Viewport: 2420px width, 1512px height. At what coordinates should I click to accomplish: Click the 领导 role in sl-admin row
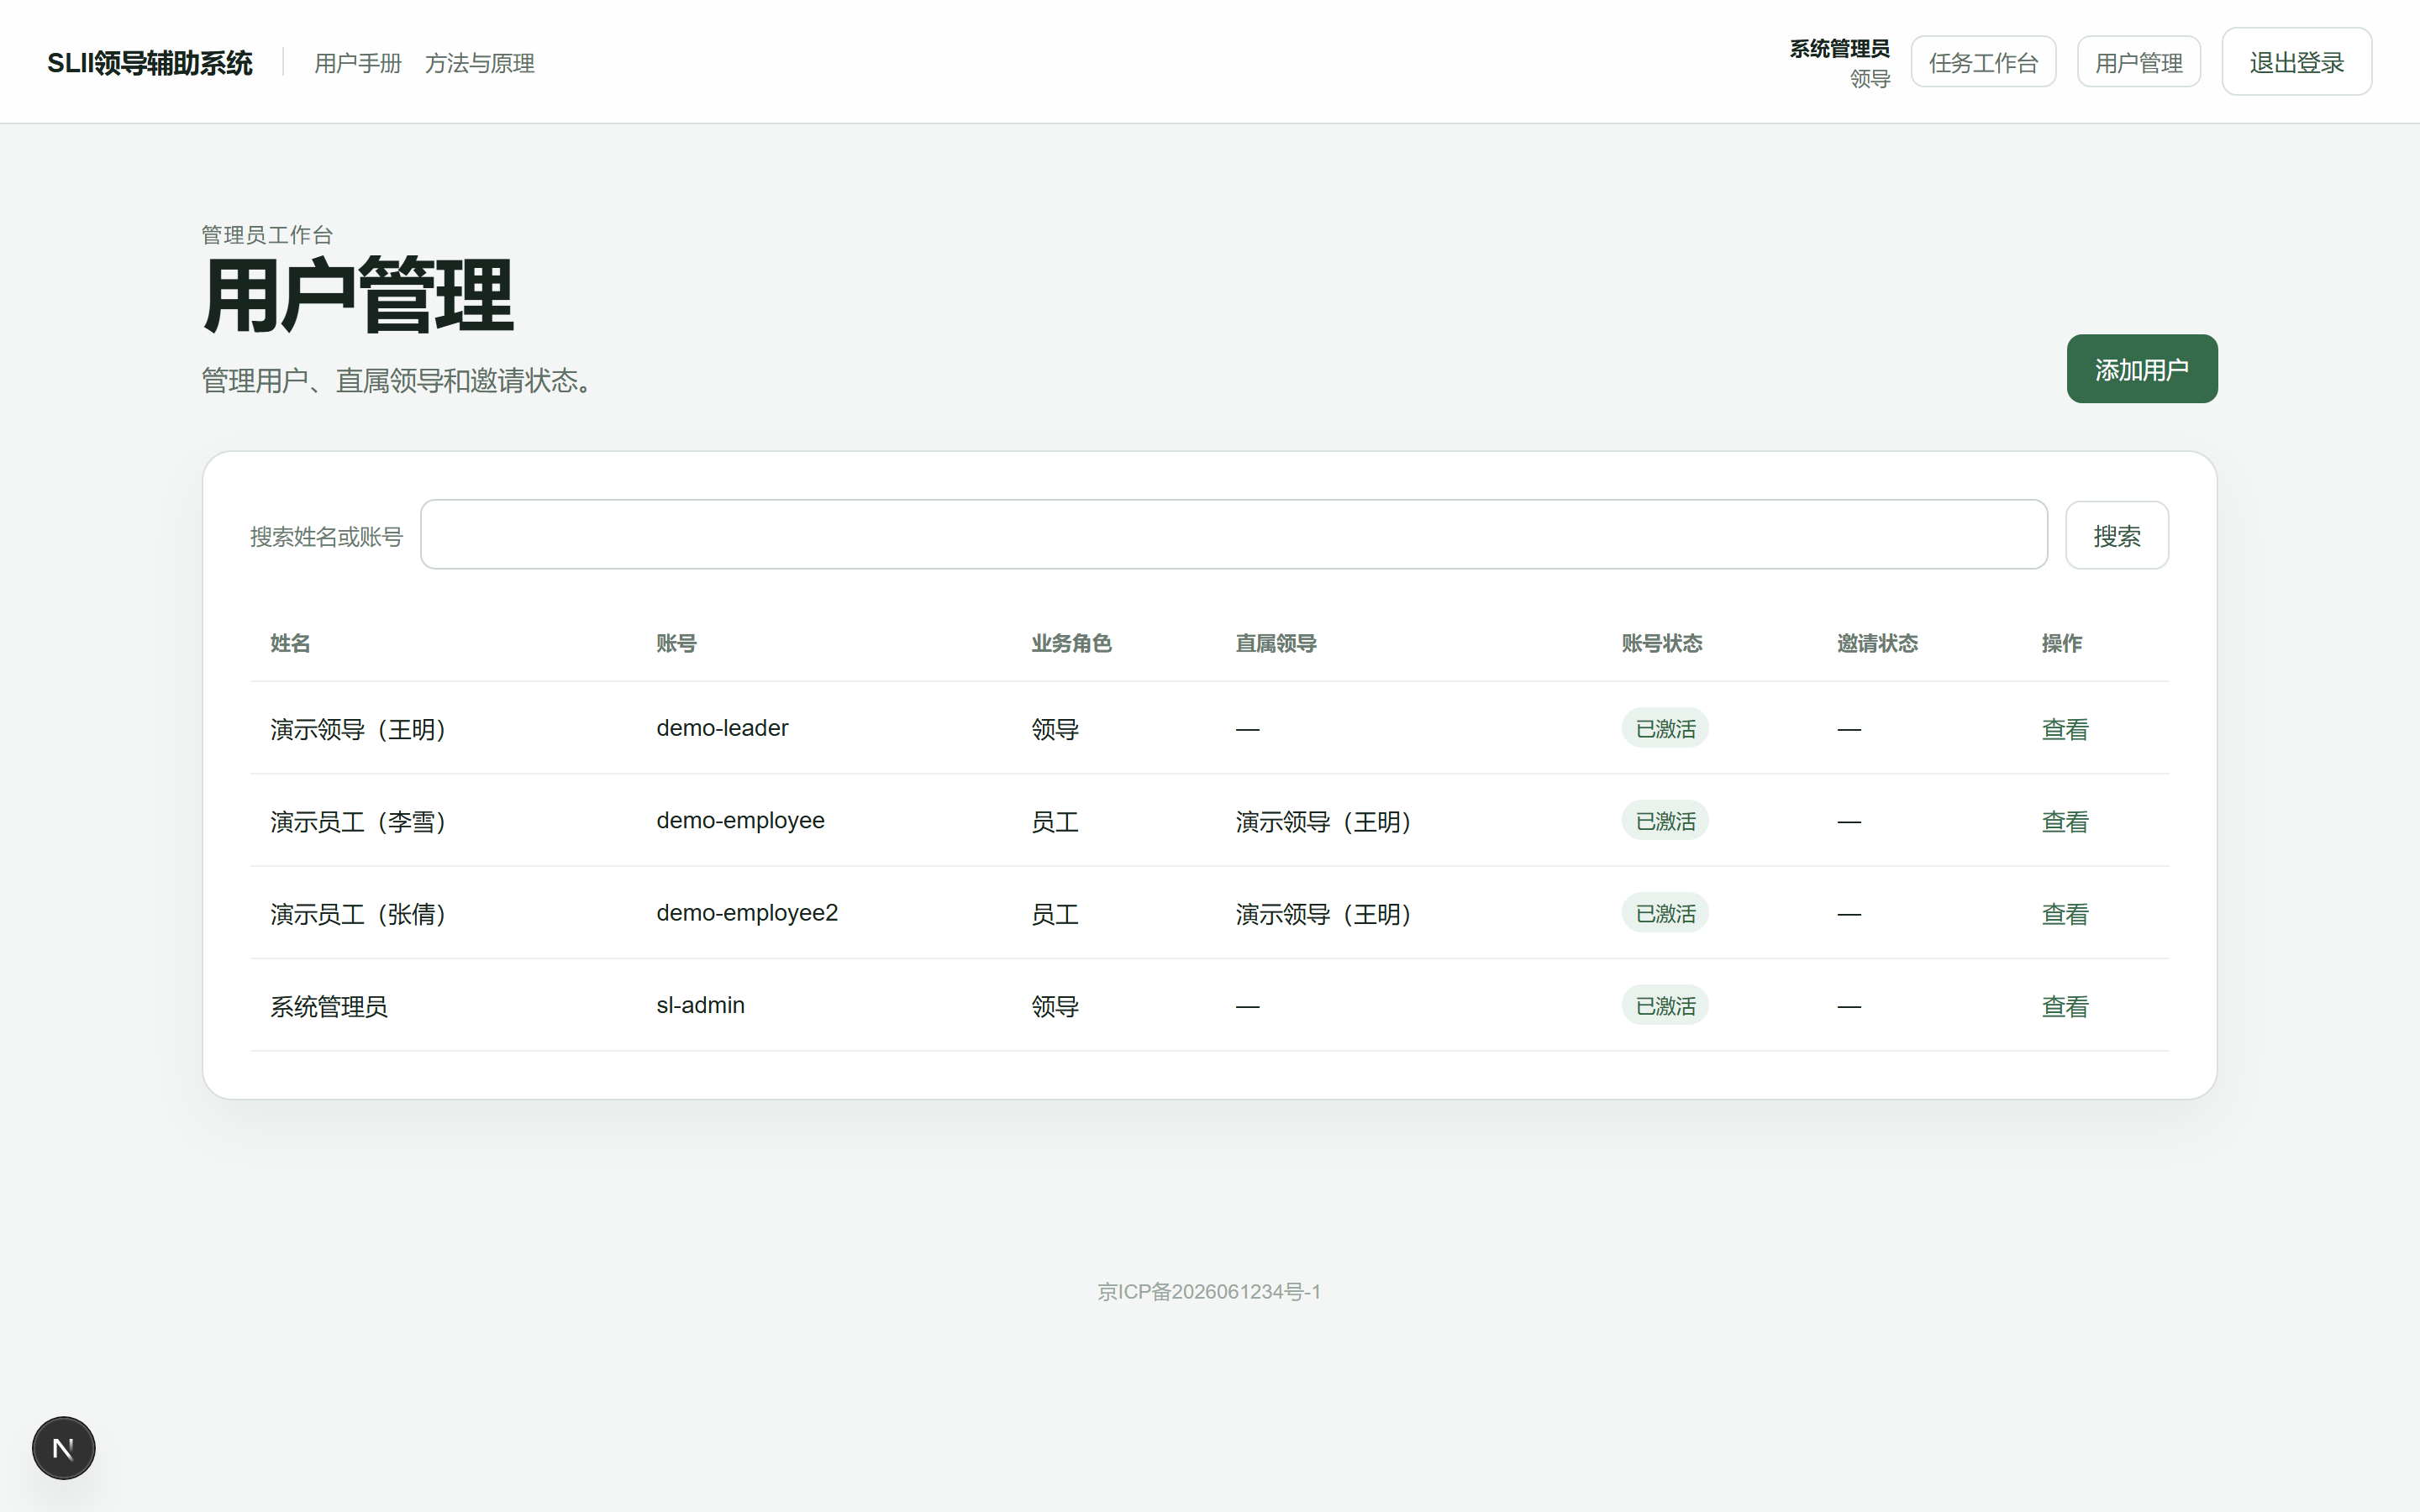[1055, 1006]
